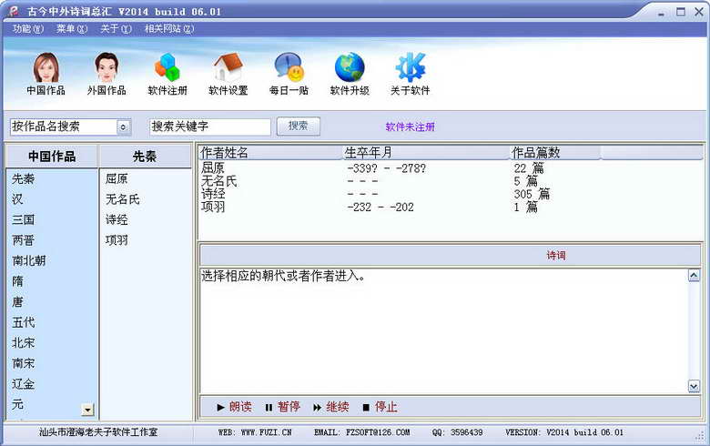The height and width of the screenshot is (446, 710).
Task: Click the 搜索 button
Action: (299, 126)
